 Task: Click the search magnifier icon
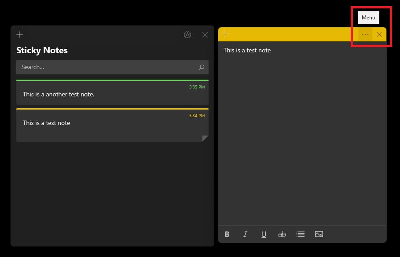pyautogui.click(x=202, y=67)
